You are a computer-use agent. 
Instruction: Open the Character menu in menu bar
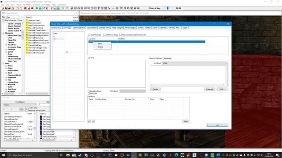pos(36,5)
